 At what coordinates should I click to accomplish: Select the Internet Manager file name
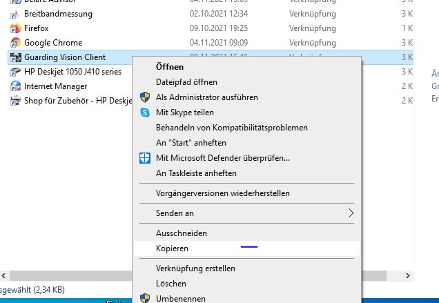click(55, 86)
